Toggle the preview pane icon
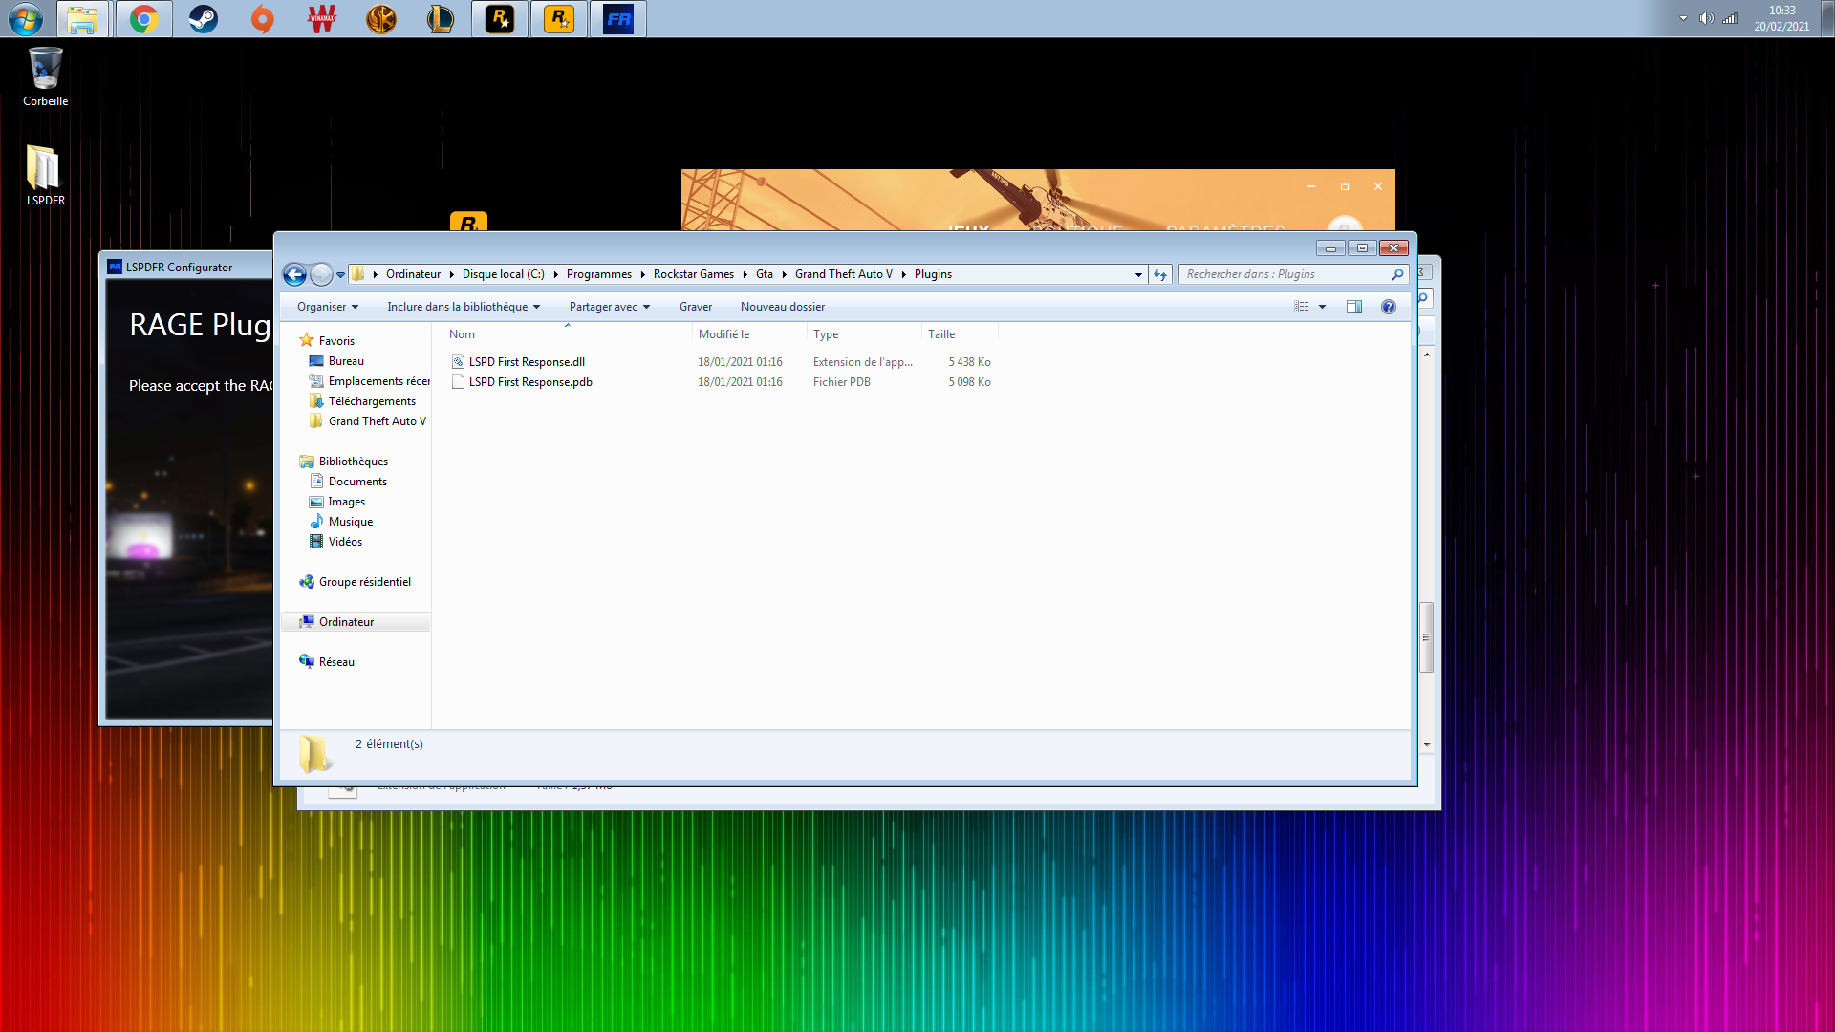 [1353, 307]
